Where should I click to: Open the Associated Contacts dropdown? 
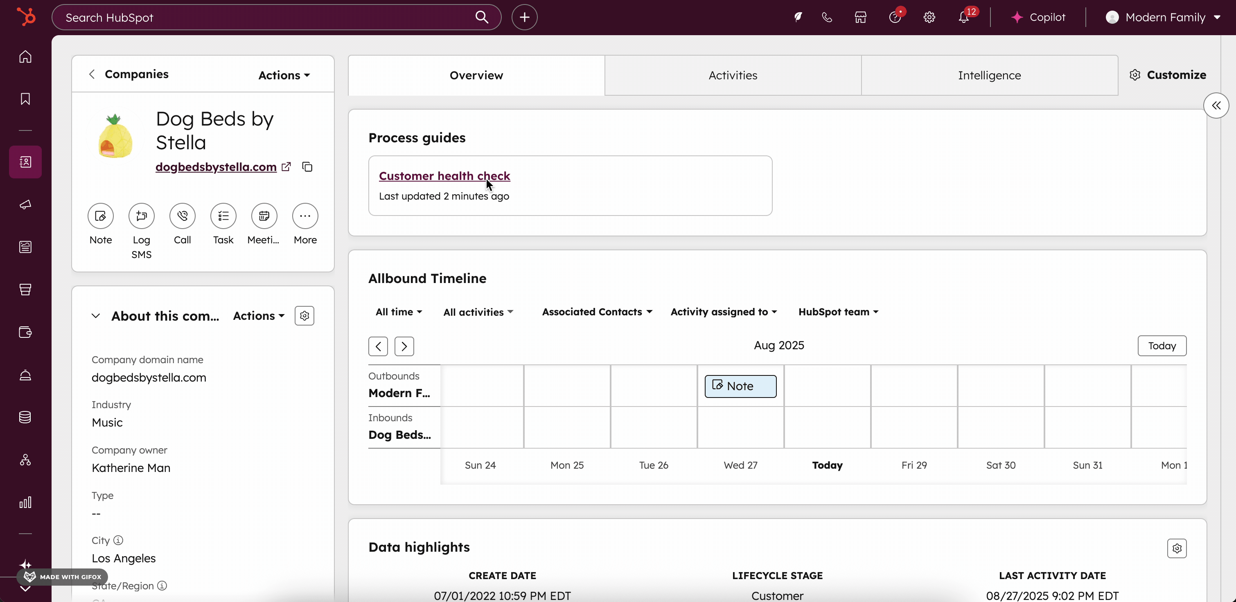597,312
